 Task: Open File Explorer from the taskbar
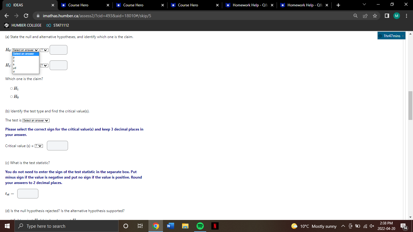185,226
